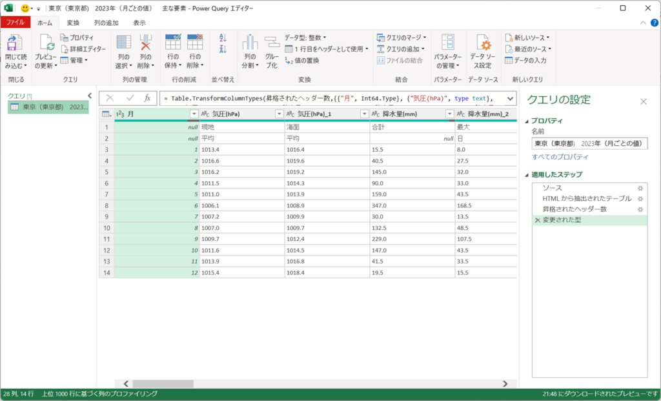
Task: Open the Data Type (データ型: 整数) dropdown
Action: [x=305, y=37]
